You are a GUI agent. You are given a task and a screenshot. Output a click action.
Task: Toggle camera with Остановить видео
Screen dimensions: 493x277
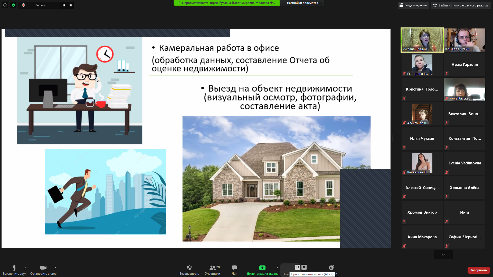point(43,270)
